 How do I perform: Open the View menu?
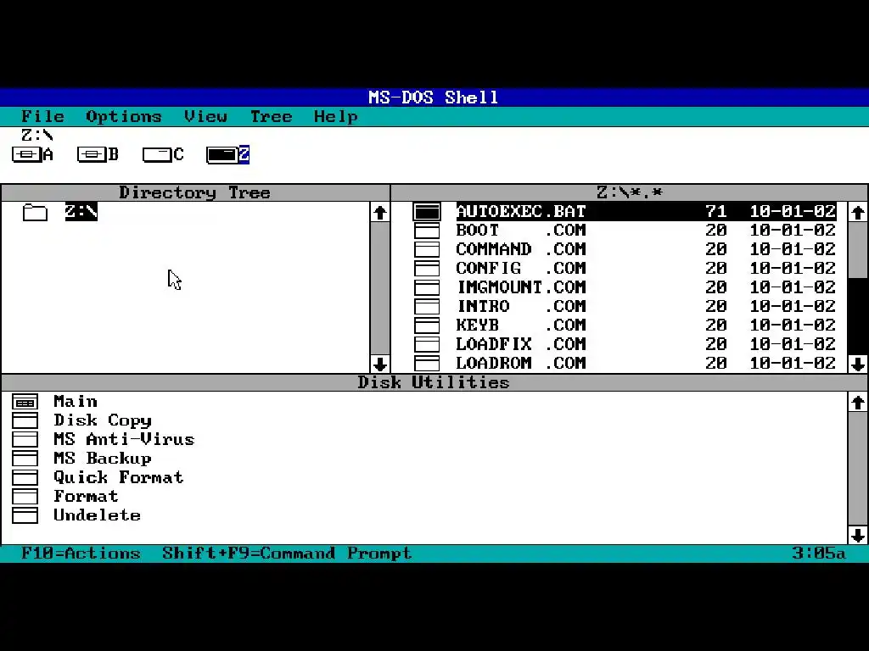pyautogui.click(x=205, y=116)
